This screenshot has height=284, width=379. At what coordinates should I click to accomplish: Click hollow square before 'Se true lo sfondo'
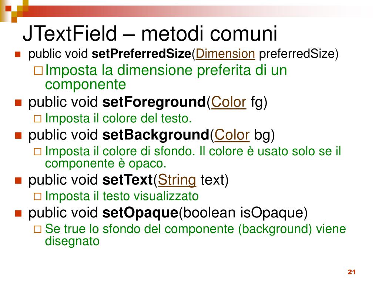37,229
